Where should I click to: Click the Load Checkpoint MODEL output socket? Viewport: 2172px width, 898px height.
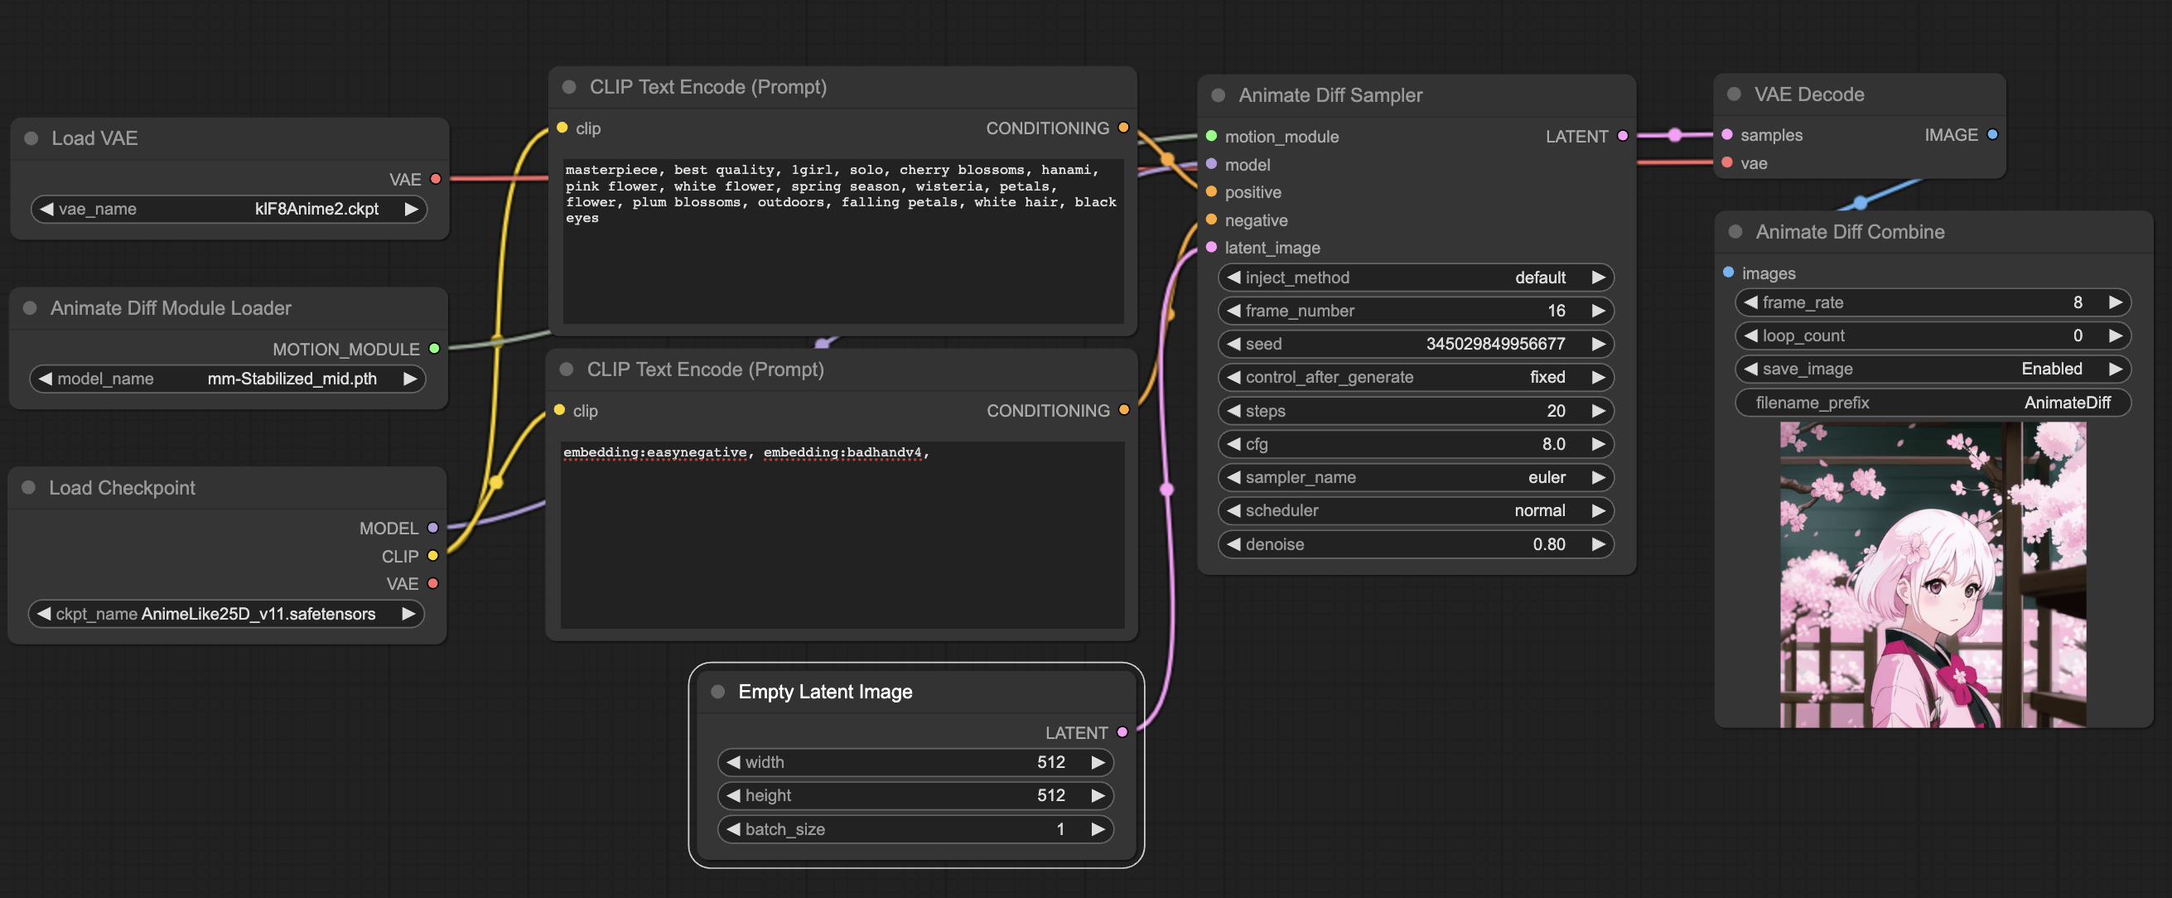432,528
